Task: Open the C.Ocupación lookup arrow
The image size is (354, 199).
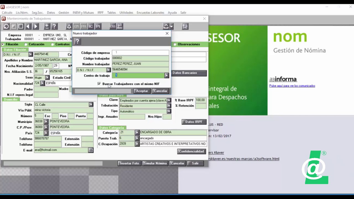Action: point(137,144)
